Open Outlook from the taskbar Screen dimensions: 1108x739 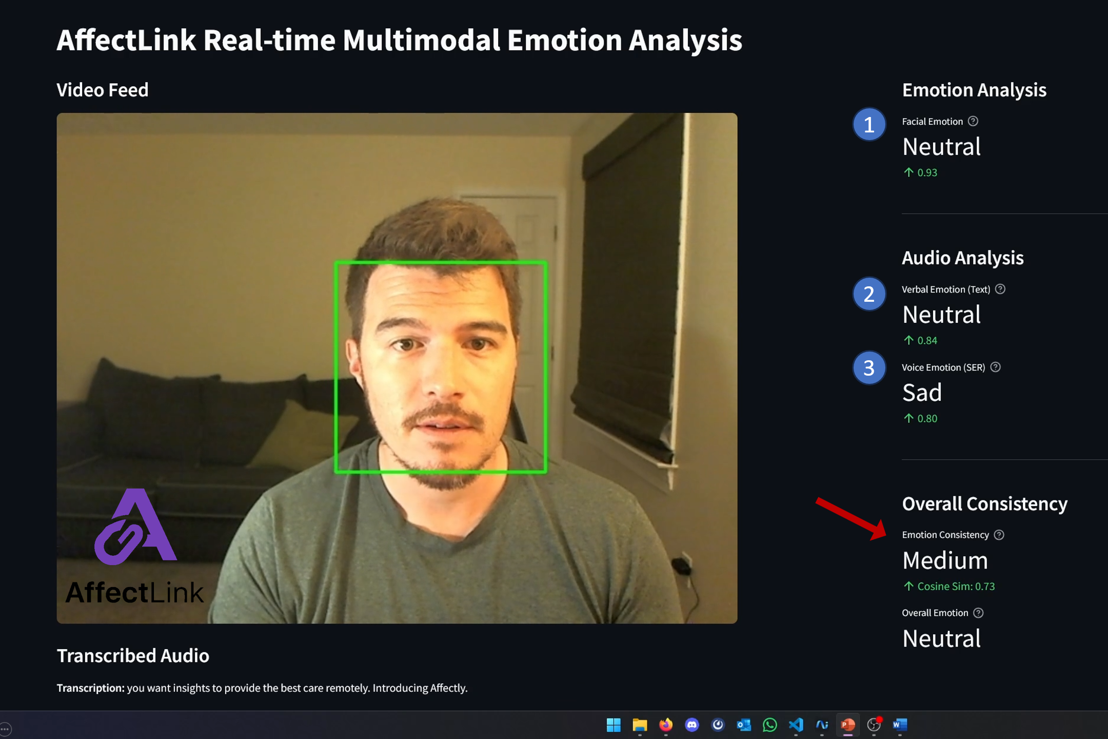(744, 725)
